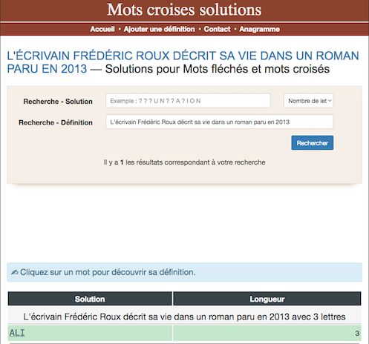
Task: Click the Solution column header
Action: pos(90,299)
